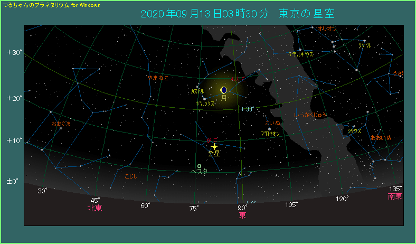Click the おおいぬ constellation label
The width and height of the screenshot is (416, 244).
click(381, 138)
